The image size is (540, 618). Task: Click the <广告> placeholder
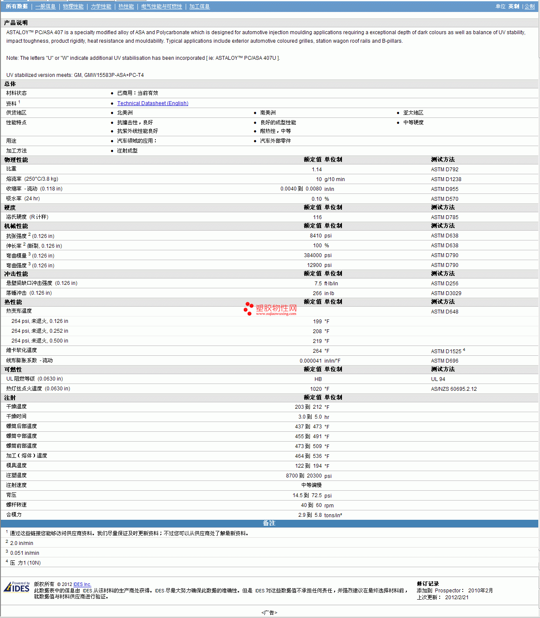[269, 612]
